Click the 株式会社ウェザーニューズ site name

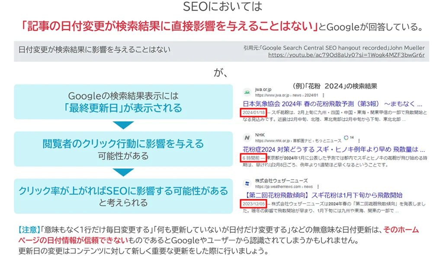click(281, 181)
